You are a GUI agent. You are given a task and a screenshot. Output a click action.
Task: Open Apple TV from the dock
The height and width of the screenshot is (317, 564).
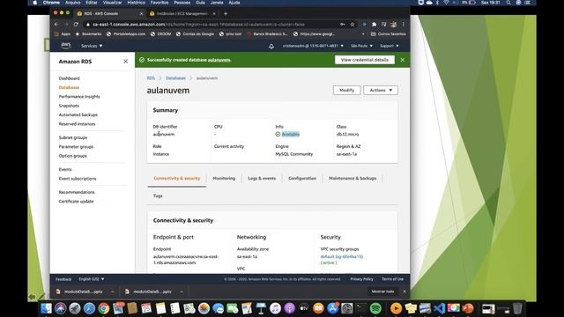tap(304, 308)
